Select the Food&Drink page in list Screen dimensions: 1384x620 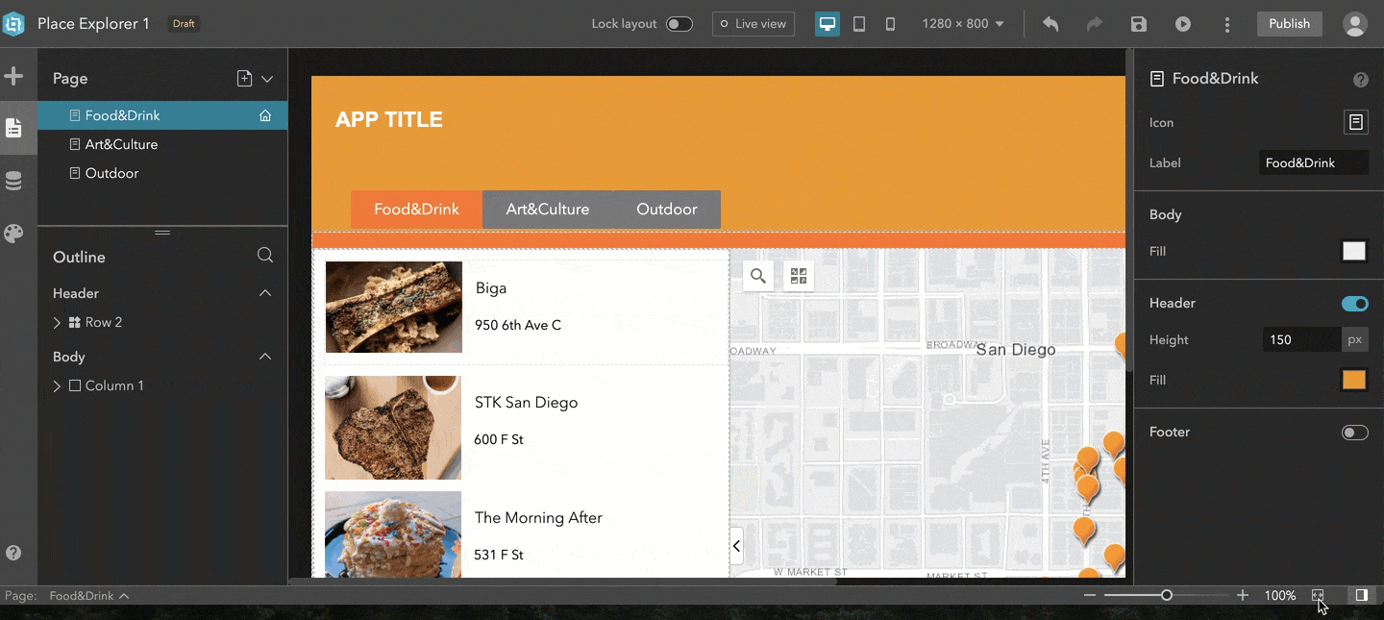tap(162, 115)
